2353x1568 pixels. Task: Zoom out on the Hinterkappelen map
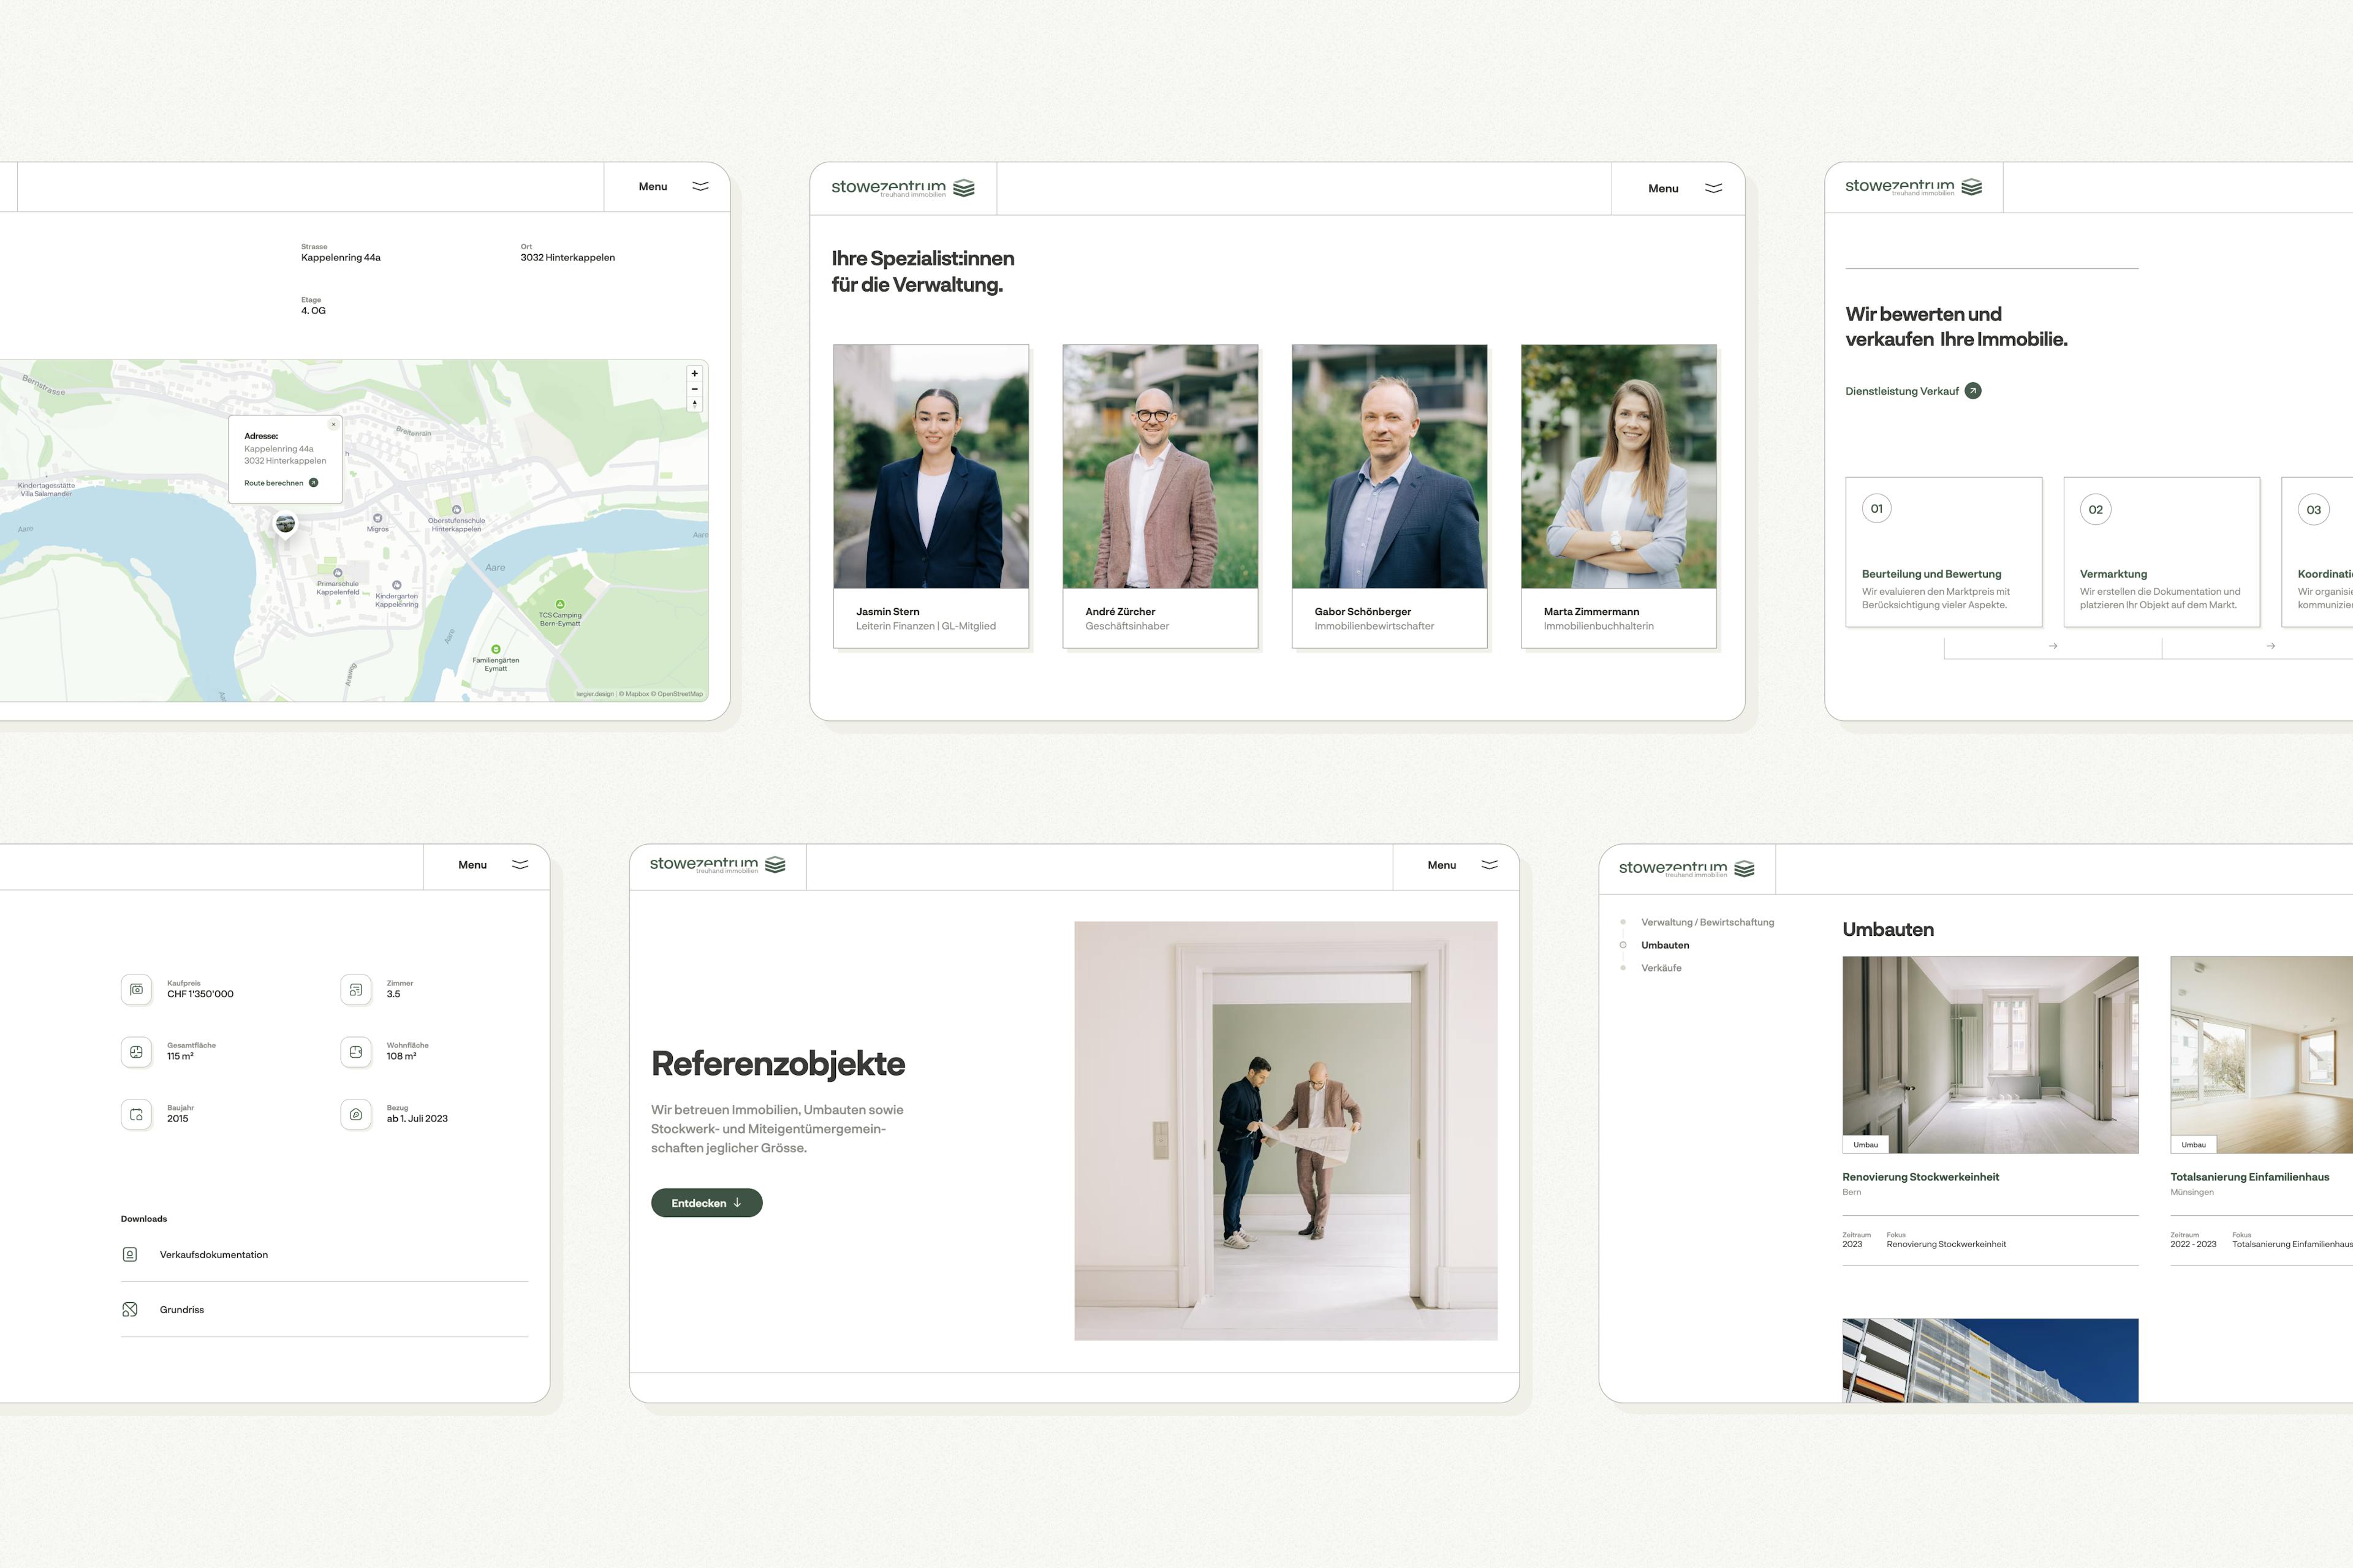click(694, 389)
